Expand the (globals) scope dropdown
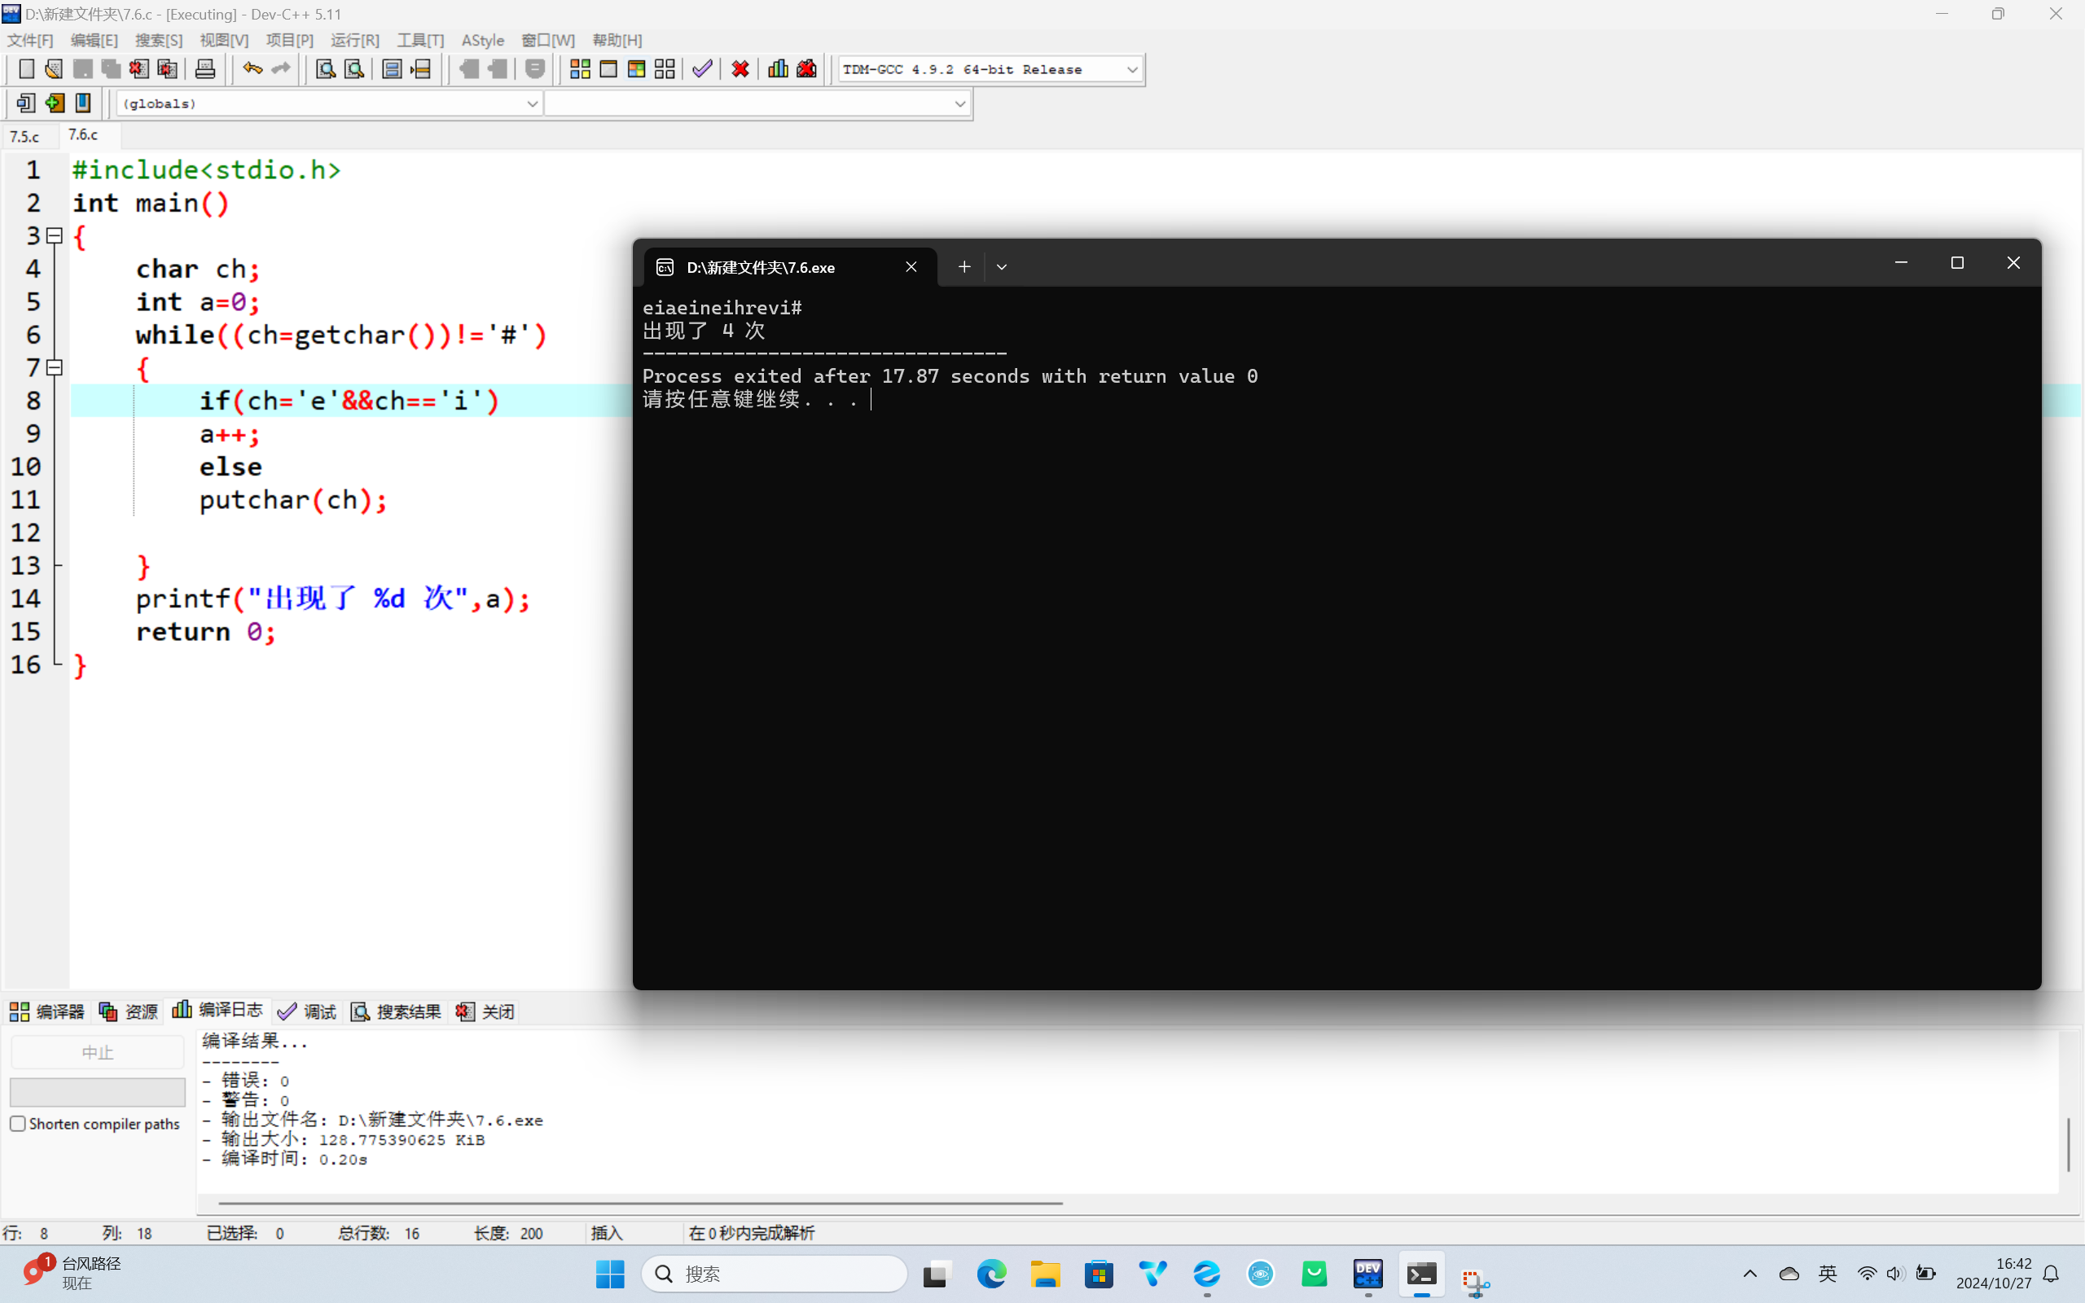This screenshot has width=2085, height=1303. click(532, 103)
